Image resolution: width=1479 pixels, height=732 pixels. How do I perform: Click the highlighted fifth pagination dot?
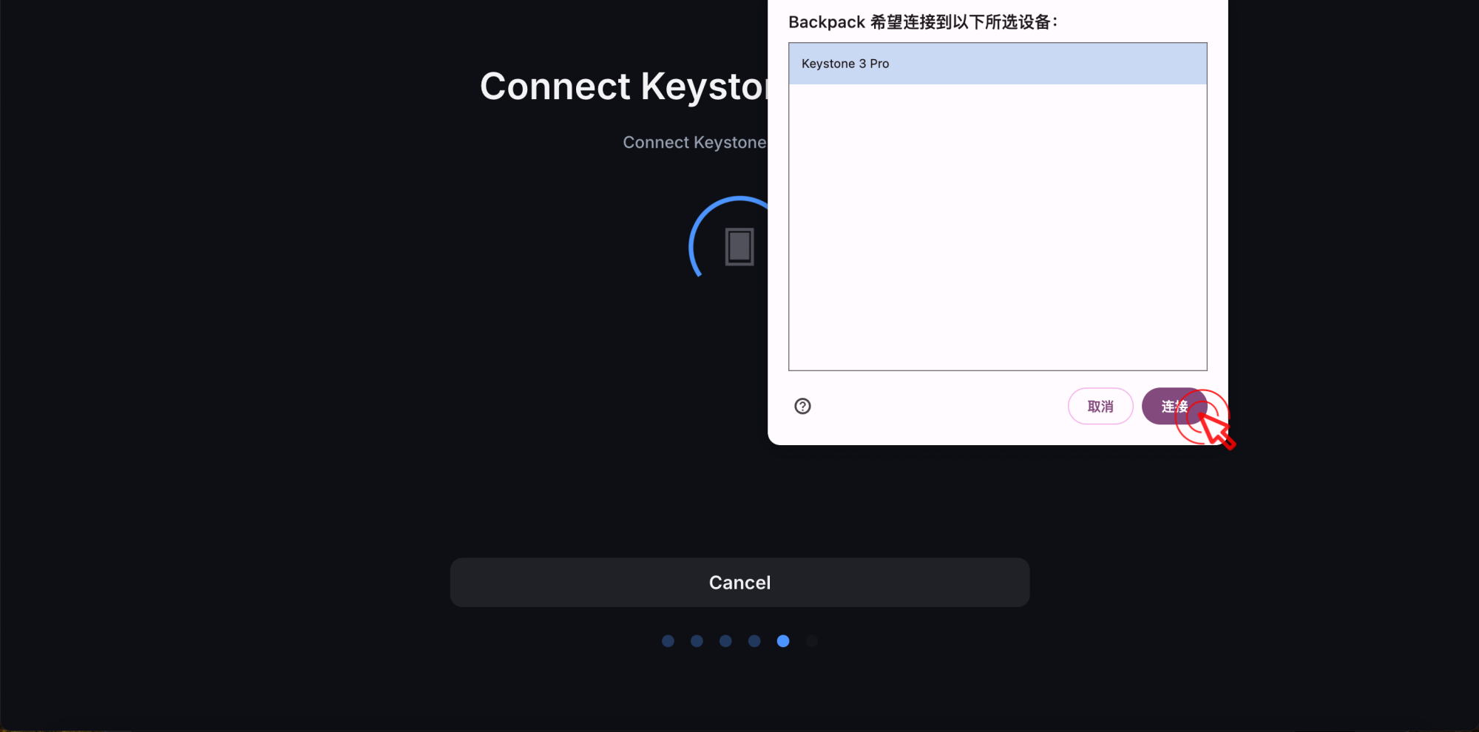[x=783, y=641]
